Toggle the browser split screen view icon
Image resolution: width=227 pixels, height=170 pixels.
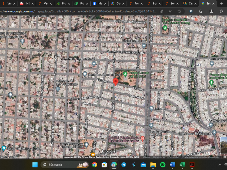tap(211, 11)
